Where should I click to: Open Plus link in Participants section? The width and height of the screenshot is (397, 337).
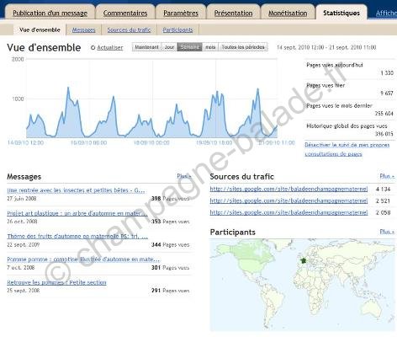(x=387, y=232)
